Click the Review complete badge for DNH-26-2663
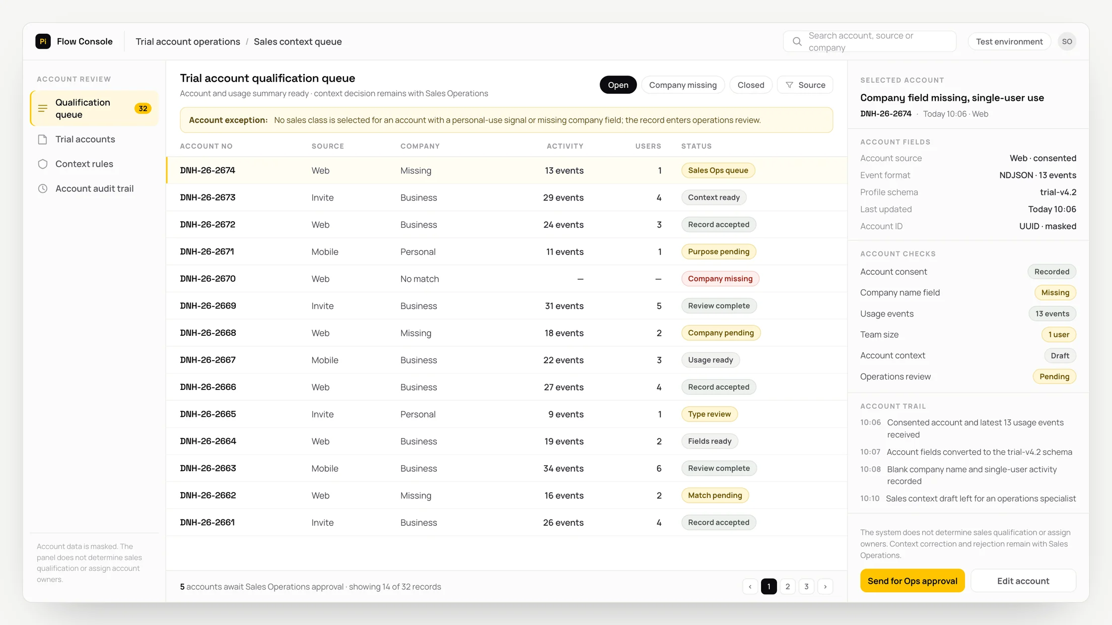1112x625 pixels. click(719, 468)
